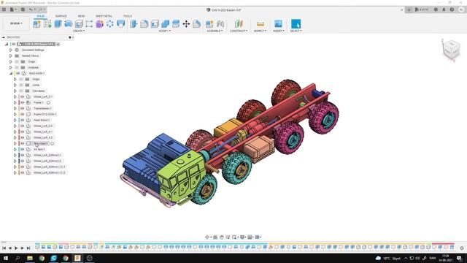467x263 pixels.
Task: Select the Split Body tool
Action: 176,24
